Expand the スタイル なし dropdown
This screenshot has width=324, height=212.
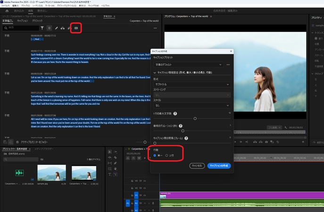tap(192, 106)
